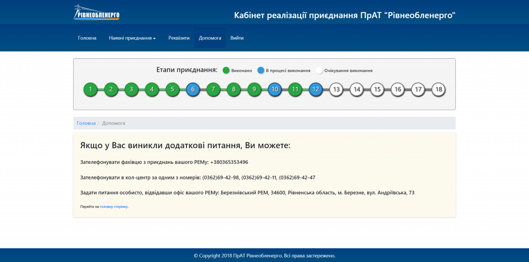This screenshot has width=529, height=262.
Task: Select pending stage 18 circle
Action: (x=438, y=89)
